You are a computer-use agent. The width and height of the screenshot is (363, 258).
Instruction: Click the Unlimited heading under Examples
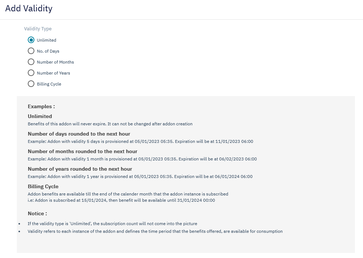(x=40, y=116)
